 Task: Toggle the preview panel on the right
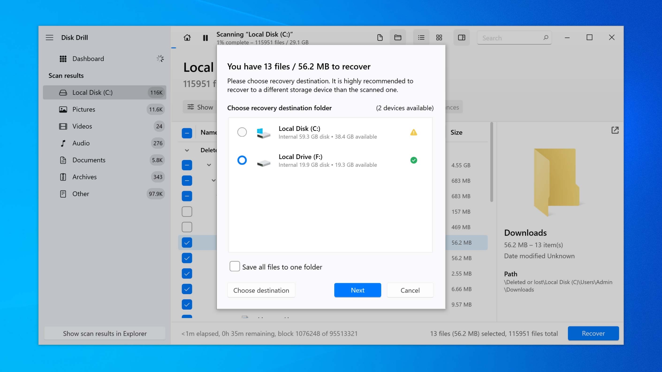point(461,37)
